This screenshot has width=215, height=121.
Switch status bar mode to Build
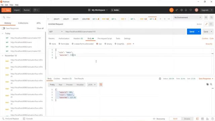pyautogui.click(x=175, y=119)
